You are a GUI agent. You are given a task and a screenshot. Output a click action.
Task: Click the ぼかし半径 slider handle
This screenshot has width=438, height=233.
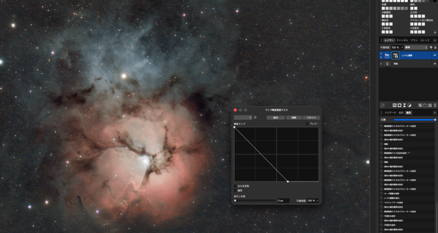[235, 200]
